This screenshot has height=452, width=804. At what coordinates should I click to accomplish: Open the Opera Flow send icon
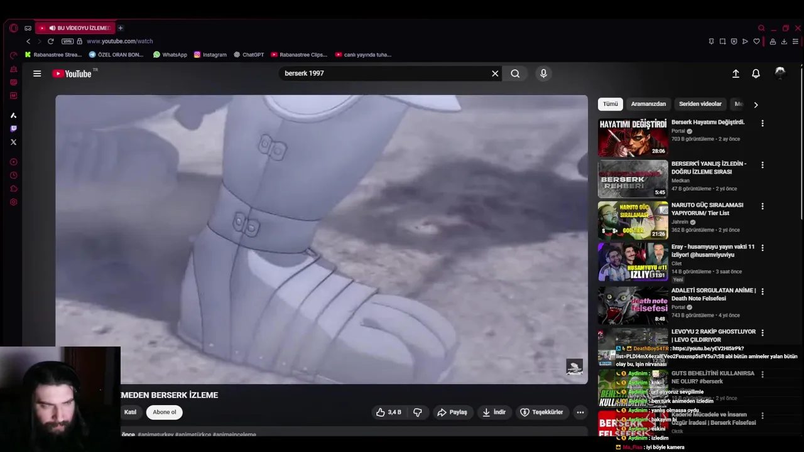pyautogui.click(x=745, y=41)
